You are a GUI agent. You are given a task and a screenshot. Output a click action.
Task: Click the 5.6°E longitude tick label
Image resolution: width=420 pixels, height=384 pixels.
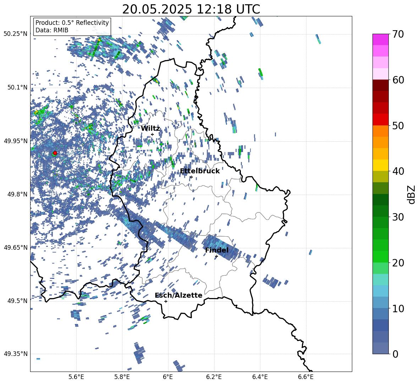(x=76, y=377)
